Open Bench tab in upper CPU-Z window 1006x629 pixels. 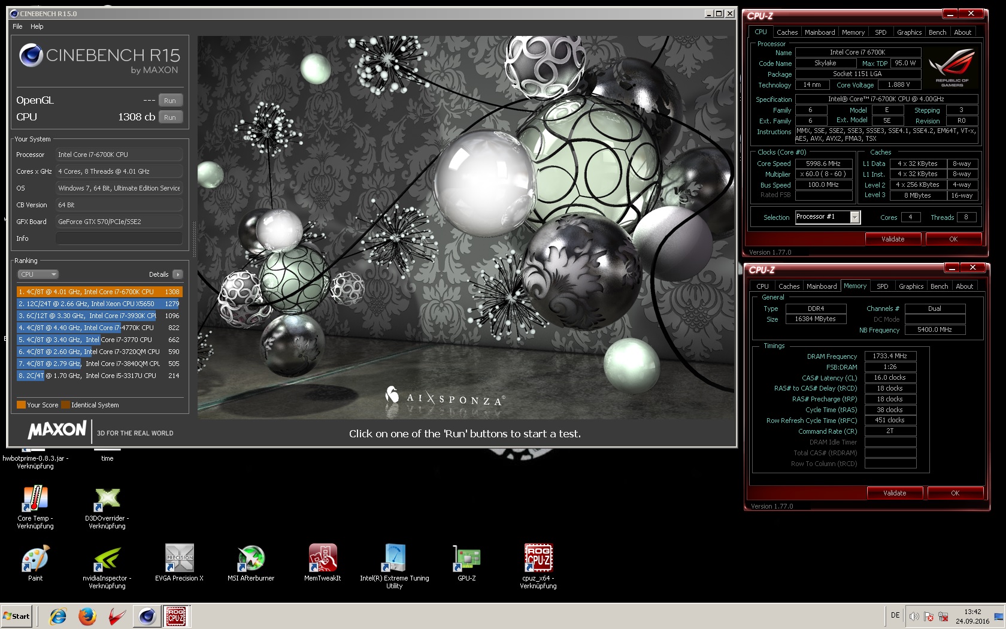pyautogui.click(x=937, y=32)
